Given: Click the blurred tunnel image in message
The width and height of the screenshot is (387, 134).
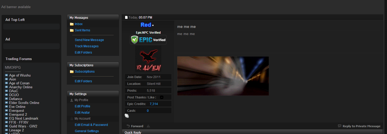Looking at the screenshot, I should pyautogui.click(x=223, y=76).
